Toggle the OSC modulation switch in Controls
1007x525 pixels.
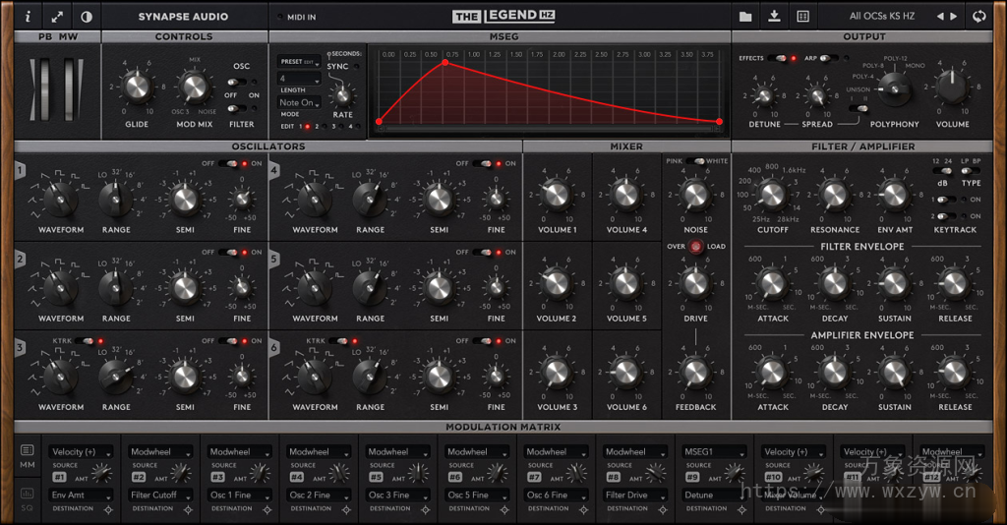pos(236,83)
